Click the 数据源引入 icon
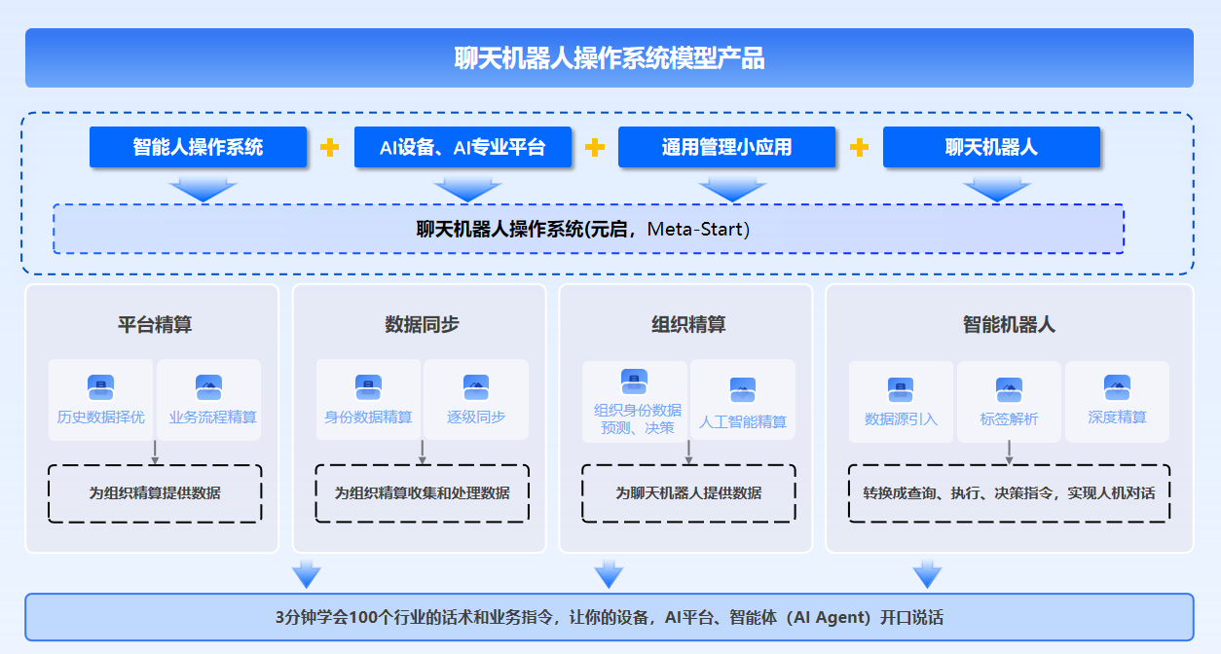 (901, 390)
